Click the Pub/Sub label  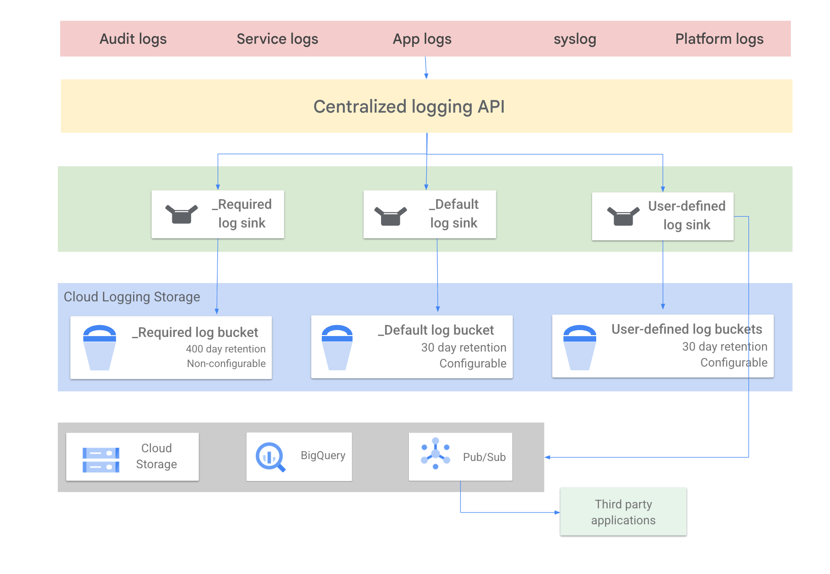coord(484,457)
